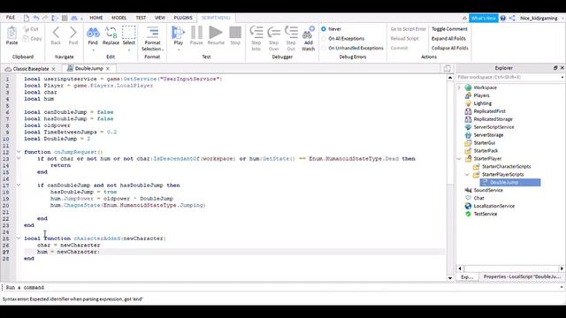Screen dimensions: 566x318
Task: Click the Cut scissors icon
Action: click(26, 29)
